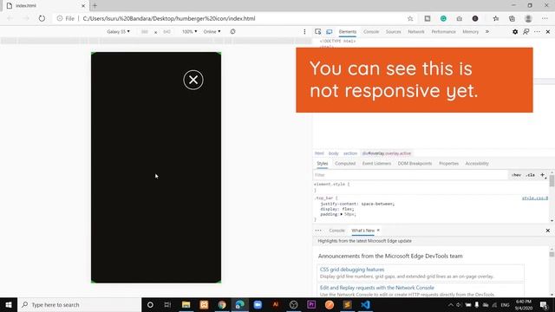Click the div#overlay breadcrumb
The width and height of the screenshot is (555, 312).
(x=387, y=153)
